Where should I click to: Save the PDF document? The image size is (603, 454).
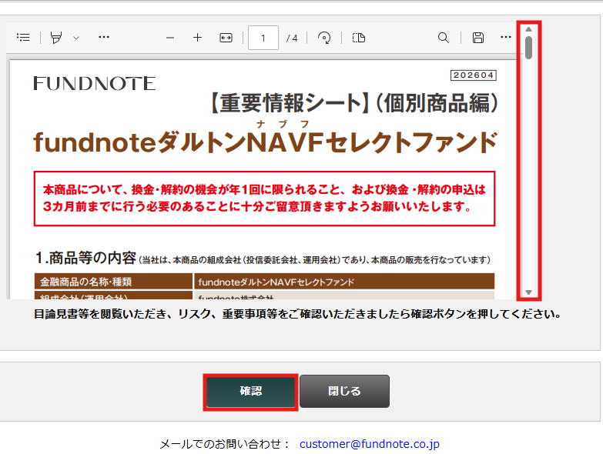pos(478,38)
